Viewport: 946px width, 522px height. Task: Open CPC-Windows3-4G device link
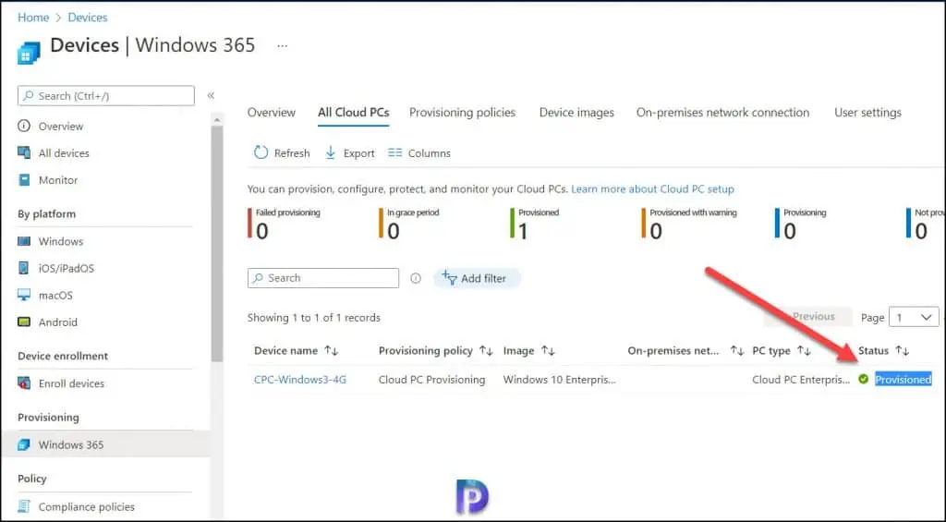tap(300, 380)
